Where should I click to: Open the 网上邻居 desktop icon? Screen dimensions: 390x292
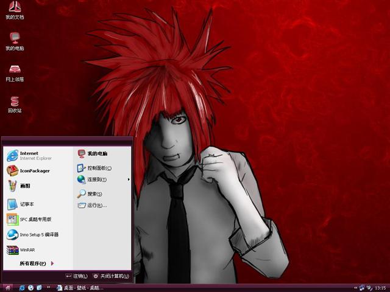[x=15, y=73]
